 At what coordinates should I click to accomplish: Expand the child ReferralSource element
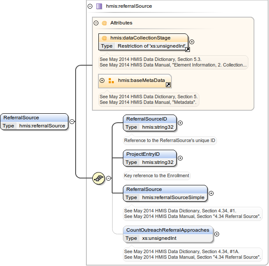click(x=211, y=193)
